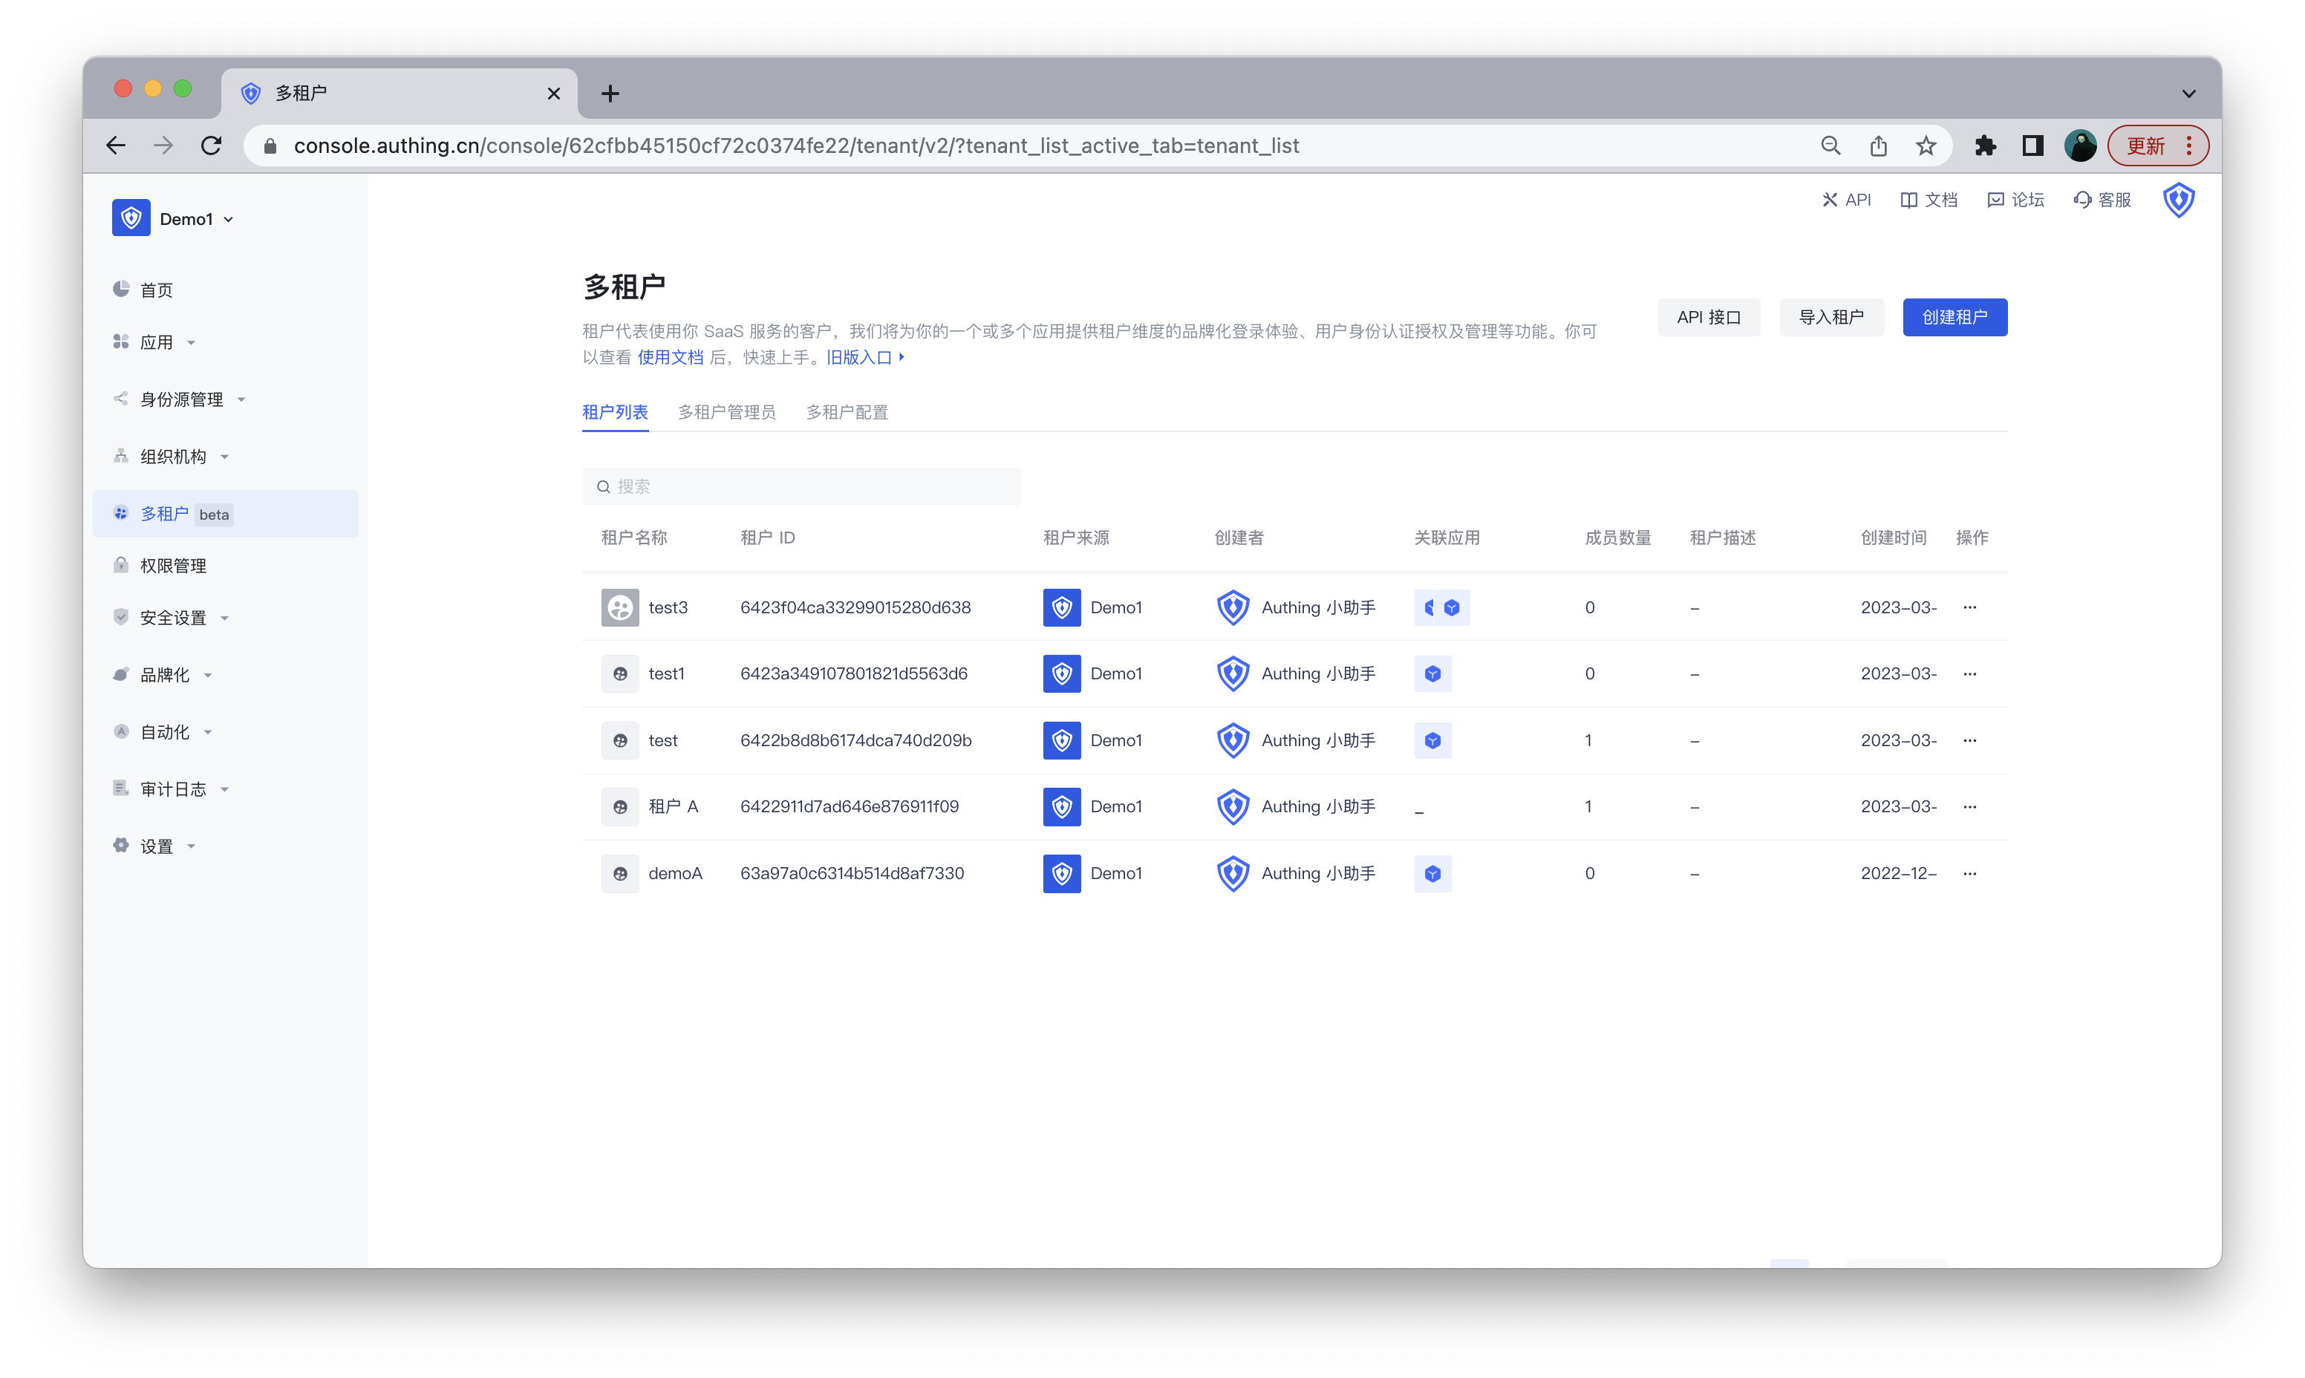This screenshot has height=1378, width=2305.
Task: Click the API wrench icon in the header
Action: pyautogui.click(x=1828, y=200)
